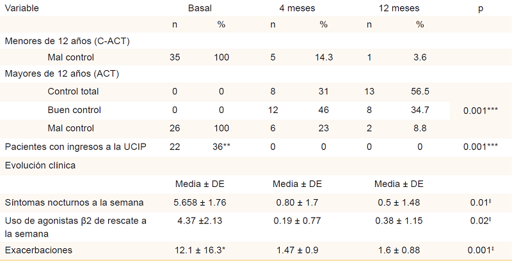Select the Mayores de 12 años (ACT) label
The image size is (512, 261).
click(x=62, y=73)
